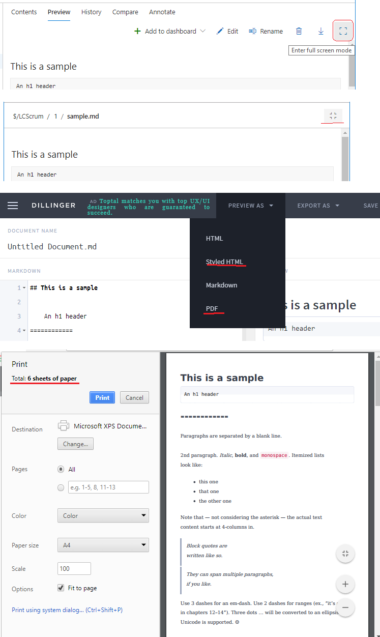Open the Paper size A4 dropdown
The height and width of the screenshot is (637, 380).
point(103,545)
